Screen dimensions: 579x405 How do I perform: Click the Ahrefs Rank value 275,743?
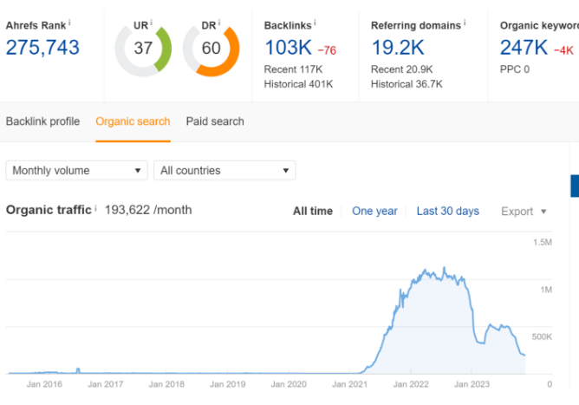tap(42, 47)
